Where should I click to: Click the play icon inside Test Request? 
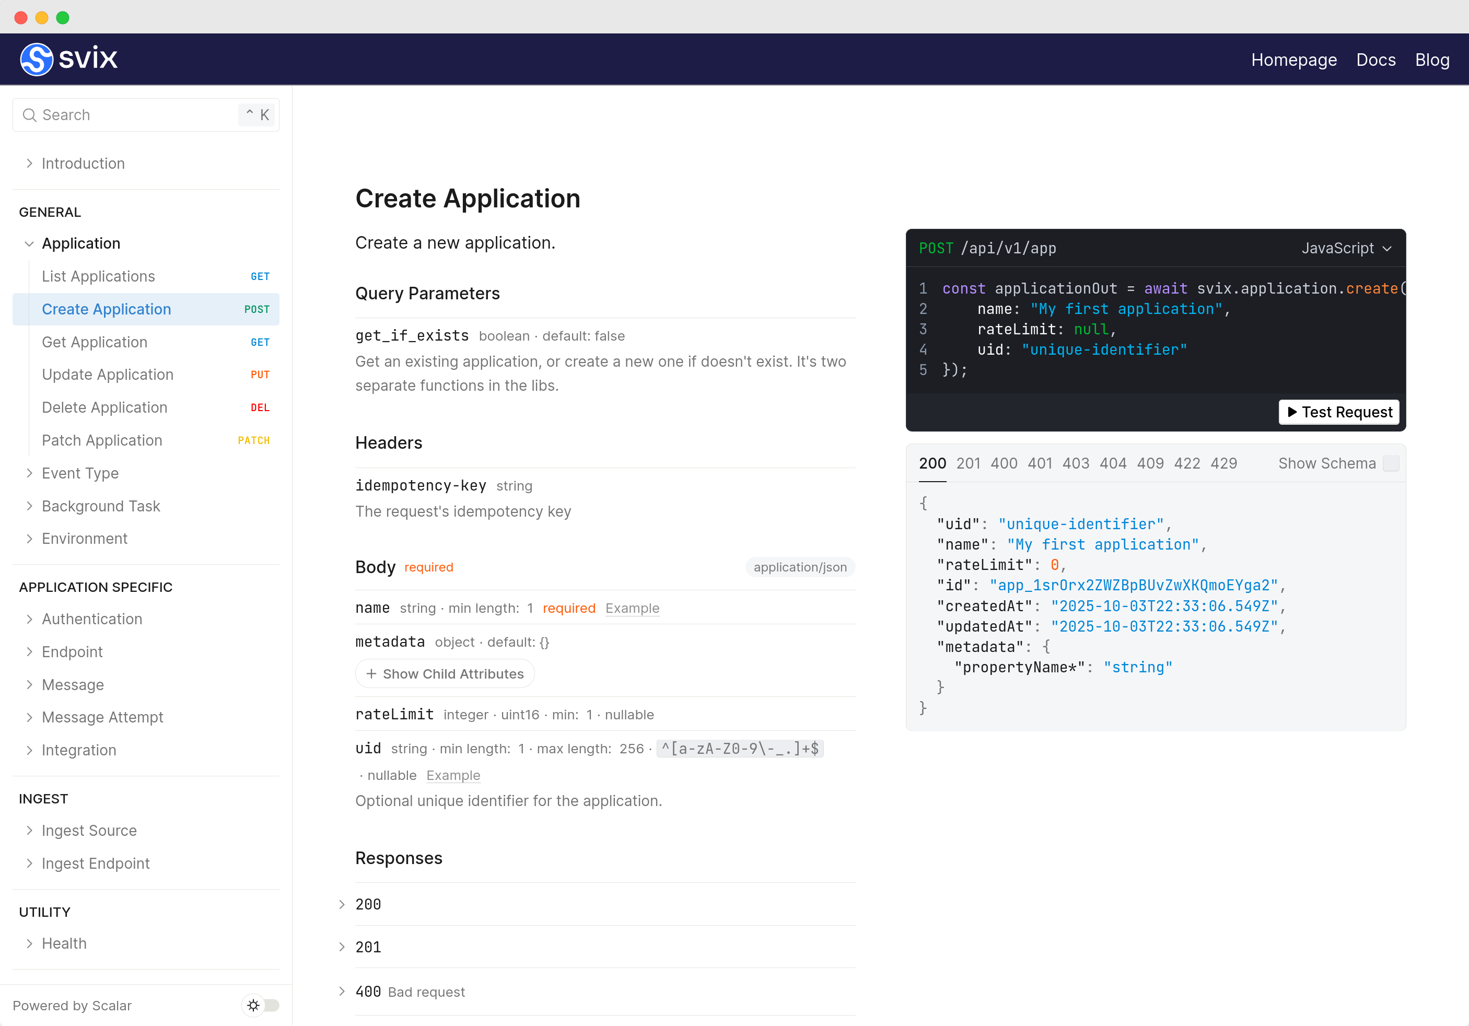click(1293, 412)
